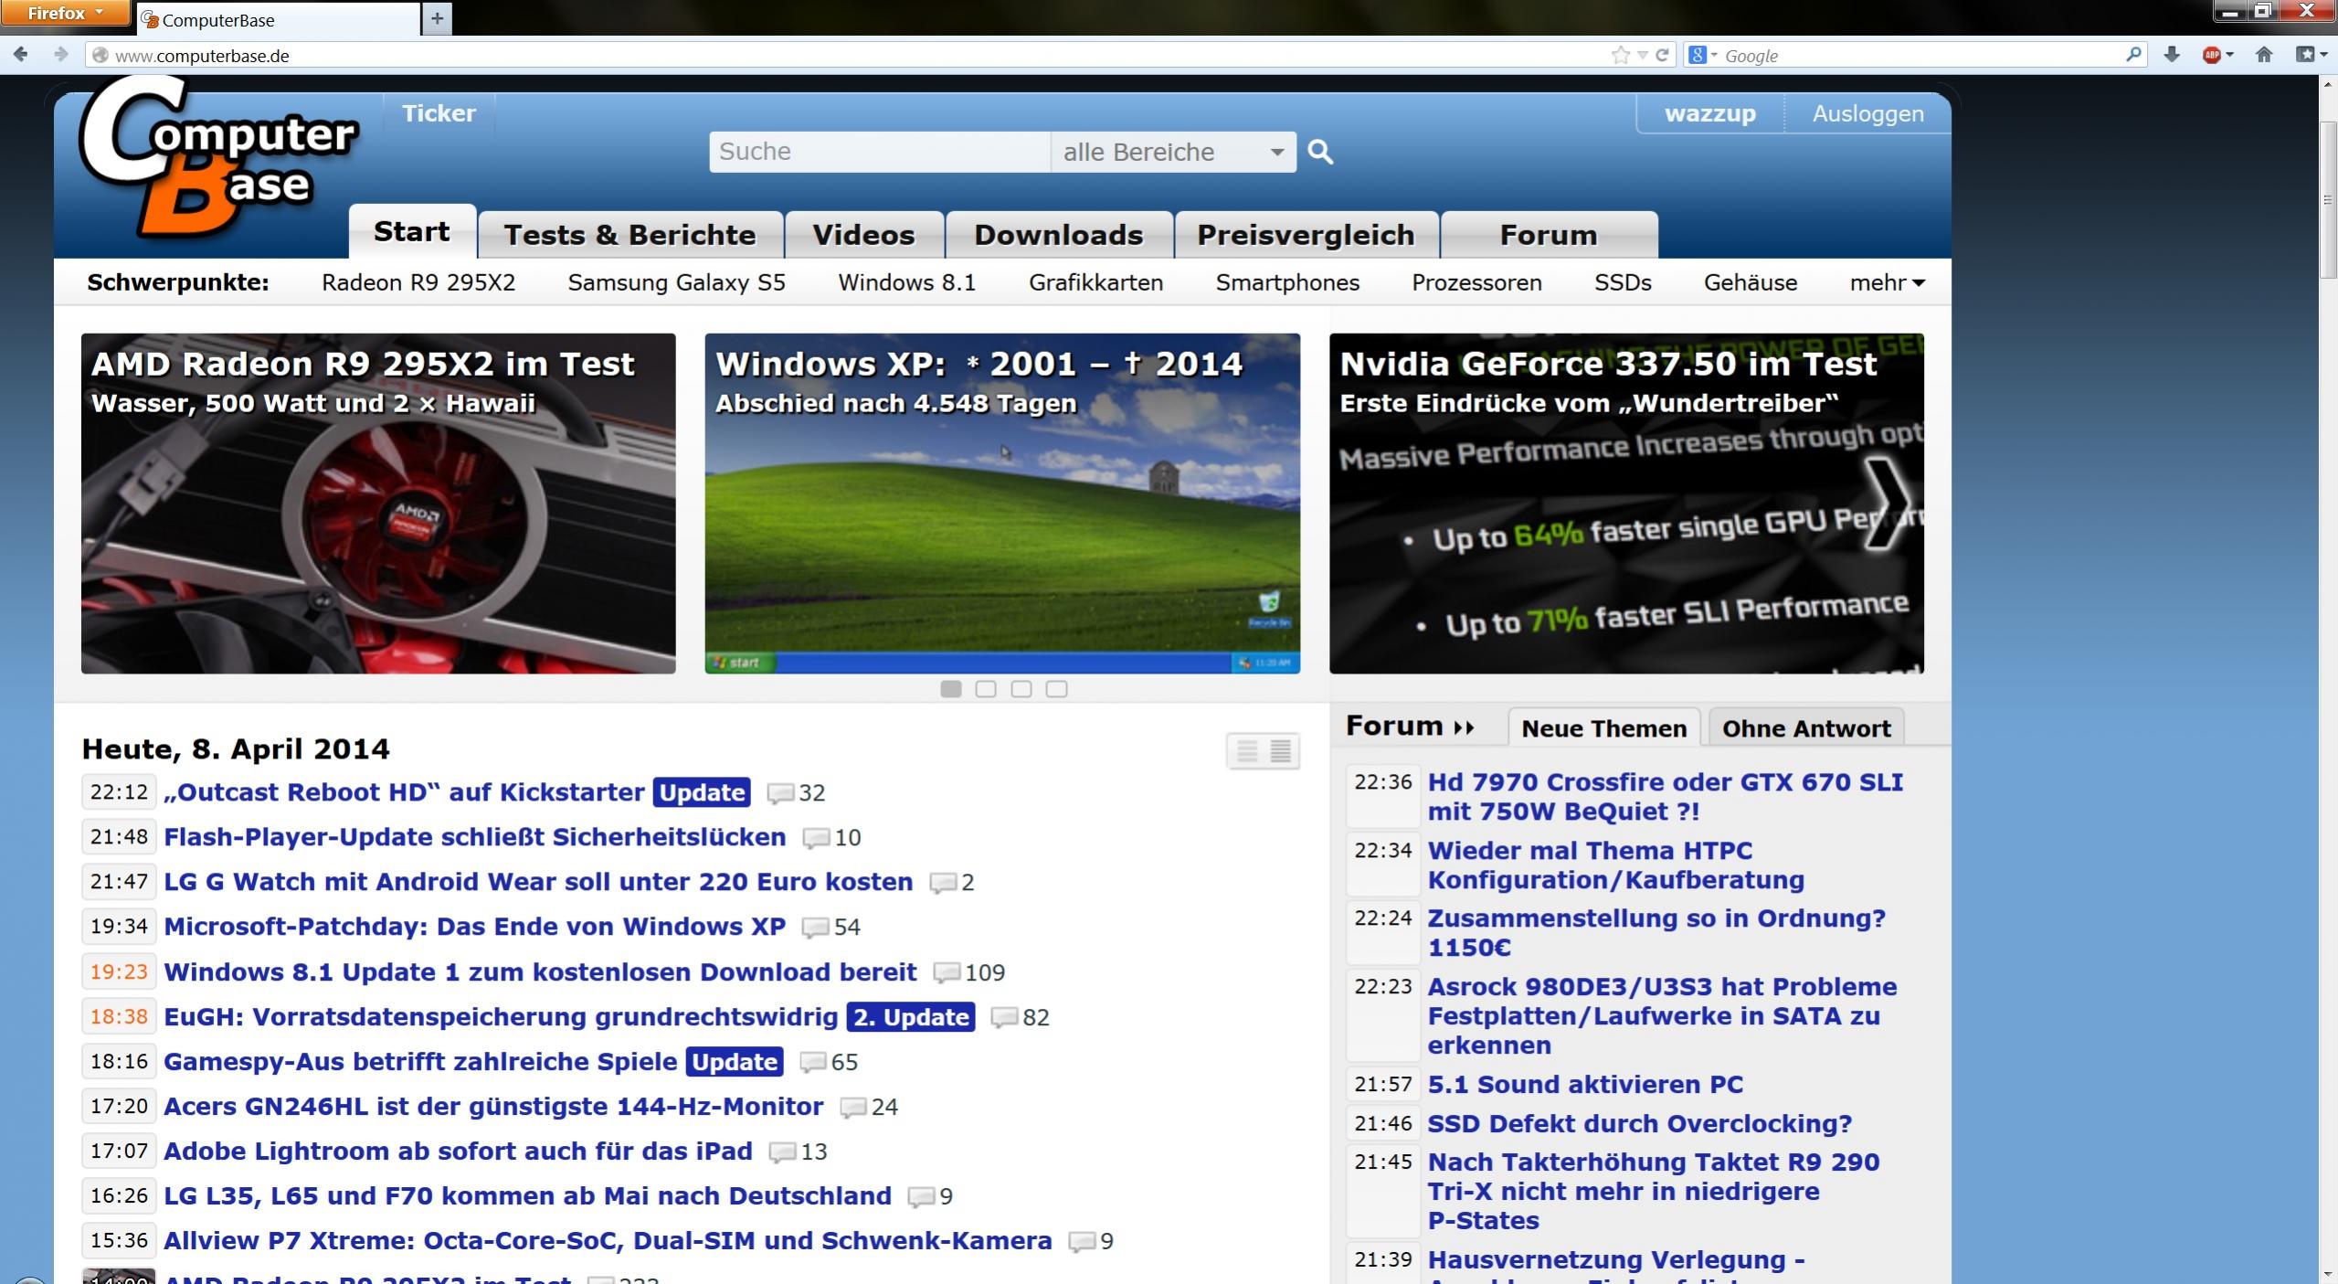Click the browser back arrow

coord(20,55)
